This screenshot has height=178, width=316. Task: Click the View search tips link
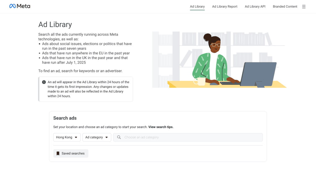(160, 127)
